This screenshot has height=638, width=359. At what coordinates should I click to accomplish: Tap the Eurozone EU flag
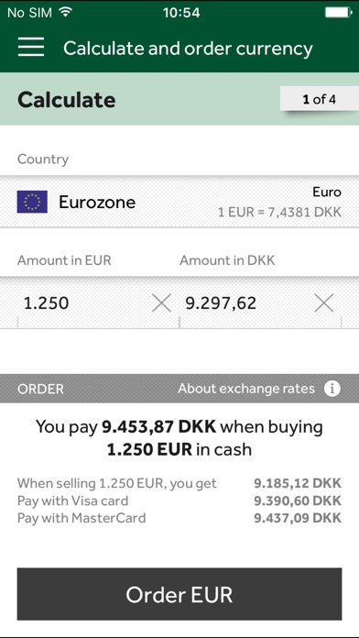tap(32, 202)
